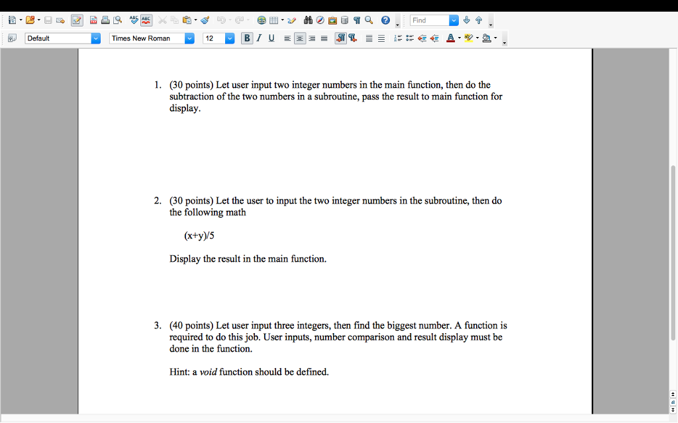Viewport: 678px width, 423px height.
Task: Find previous with up arrow
Action: (479, 20)
